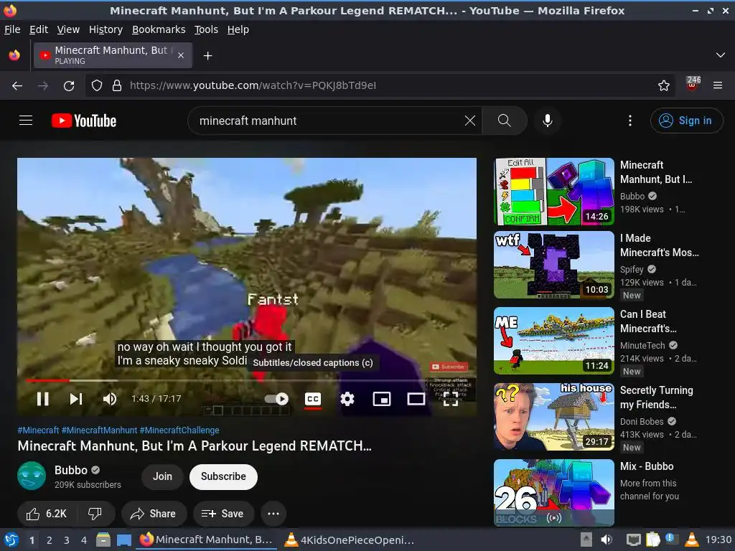Enter full screen mode
This screenshot has height=551, width=735.
pos(451,399)
